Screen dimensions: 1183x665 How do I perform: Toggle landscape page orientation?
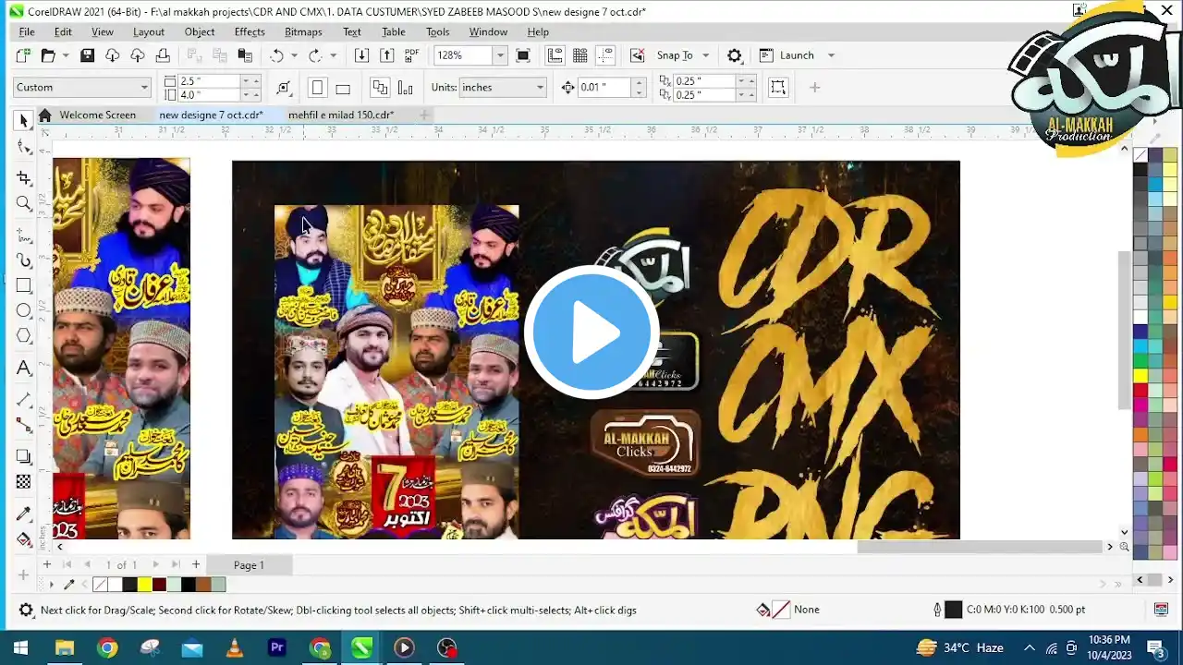[343, 88]
